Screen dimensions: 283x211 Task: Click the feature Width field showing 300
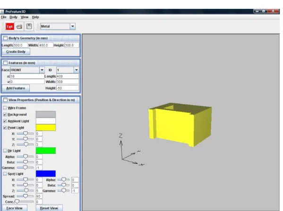click(68, 82)
